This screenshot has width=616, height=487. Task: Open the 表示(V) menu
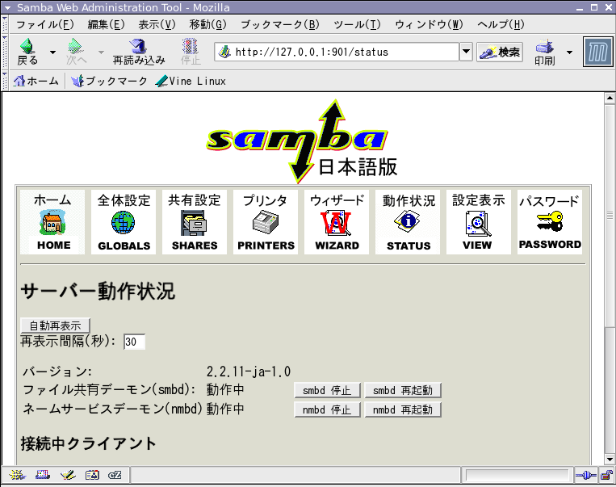click(157, 25)
